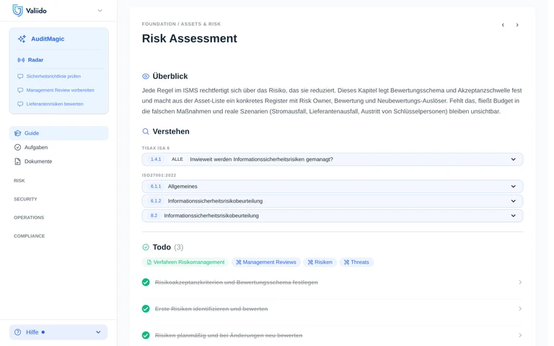The height and width of the screenshot is (346, 554).
Task: Click chat icon beside Lieferantenrisiken bewerten
Action: point(20,104)
